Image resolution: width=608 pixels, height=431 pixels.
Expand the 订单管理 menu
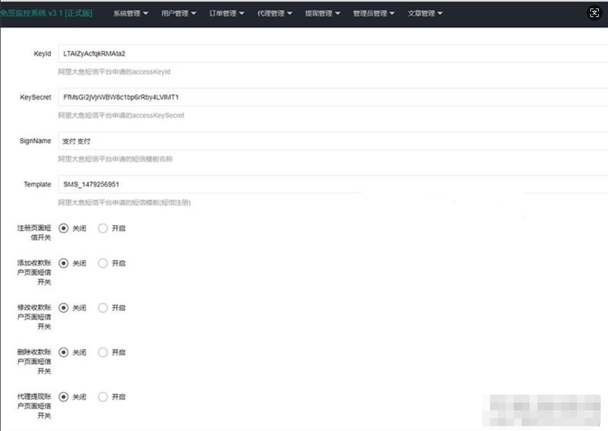[x=226, y=12]
